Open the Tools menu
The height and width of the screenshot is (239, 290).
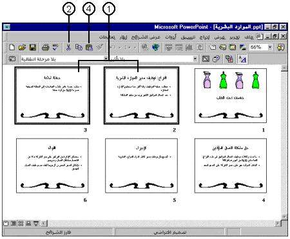[x=171, y=37]
